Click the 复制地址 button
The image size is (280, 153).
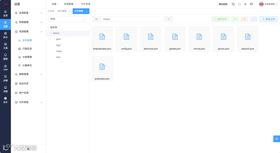(x=221, y=19)
